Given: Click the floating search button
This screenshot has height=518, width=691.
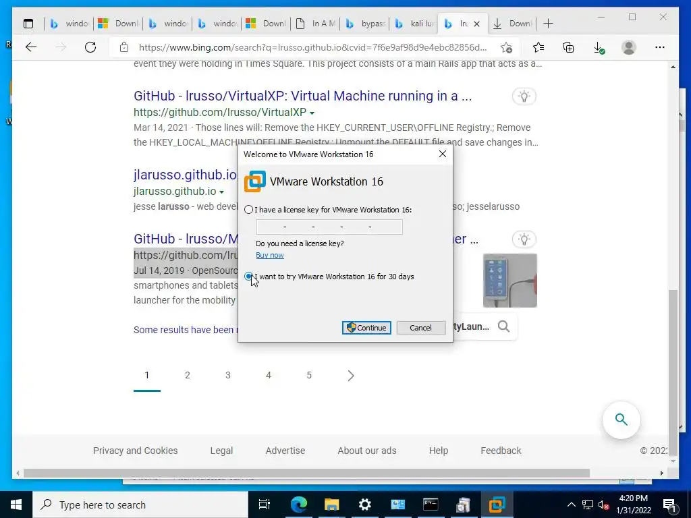Looking at the screenshot, I should click(621, 420).
